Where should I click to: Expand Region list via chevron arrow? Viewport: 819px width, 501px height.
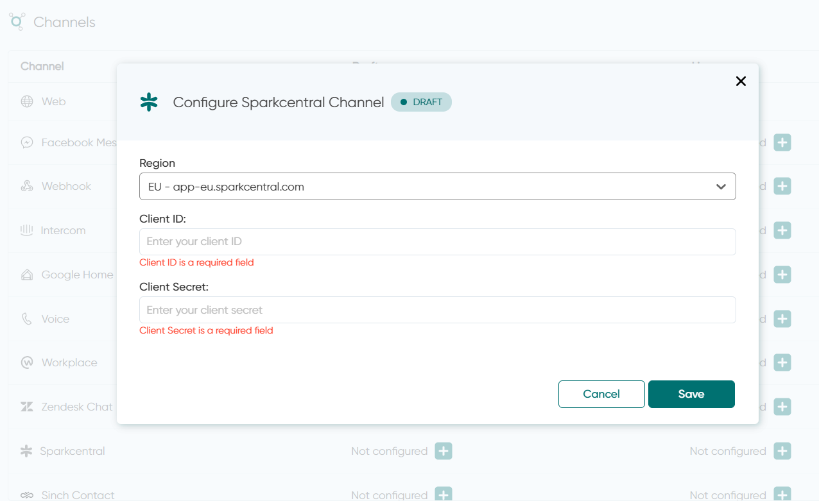click(721, 187)
